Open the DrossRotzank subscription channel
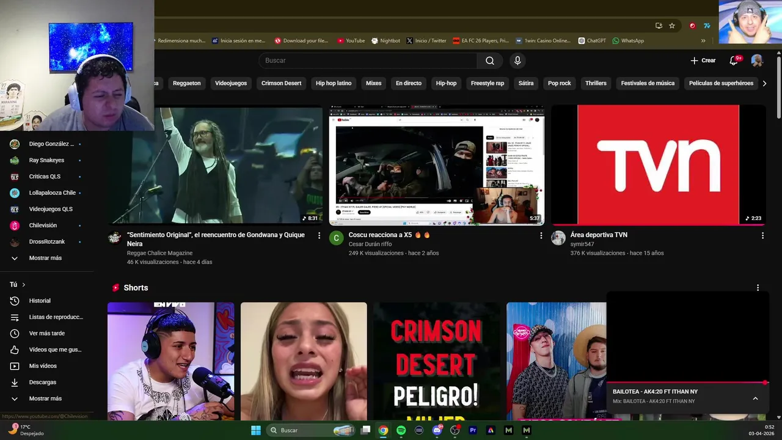This screenshot has width=782, height=440. tap(47, 241)
